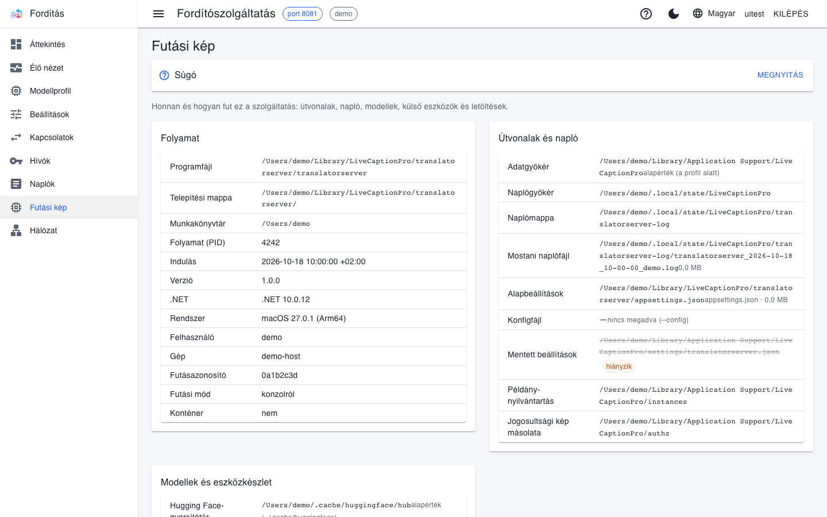Viewport: 827px width, 517px height.
Task: Click the .NET 10.0.12 value
Action: click(x=286, y=299)
